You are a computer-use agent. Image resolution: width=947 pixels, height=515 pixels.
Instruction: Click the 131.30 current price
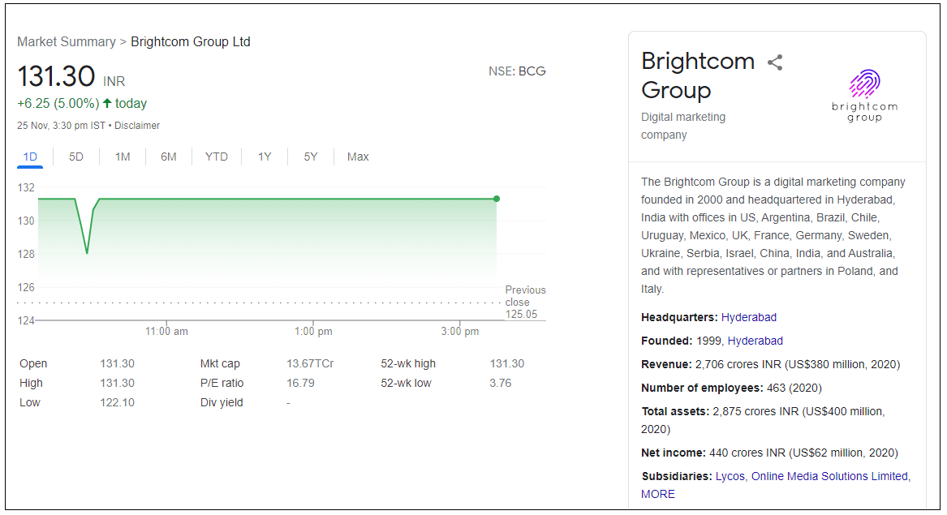coord(56,77)
